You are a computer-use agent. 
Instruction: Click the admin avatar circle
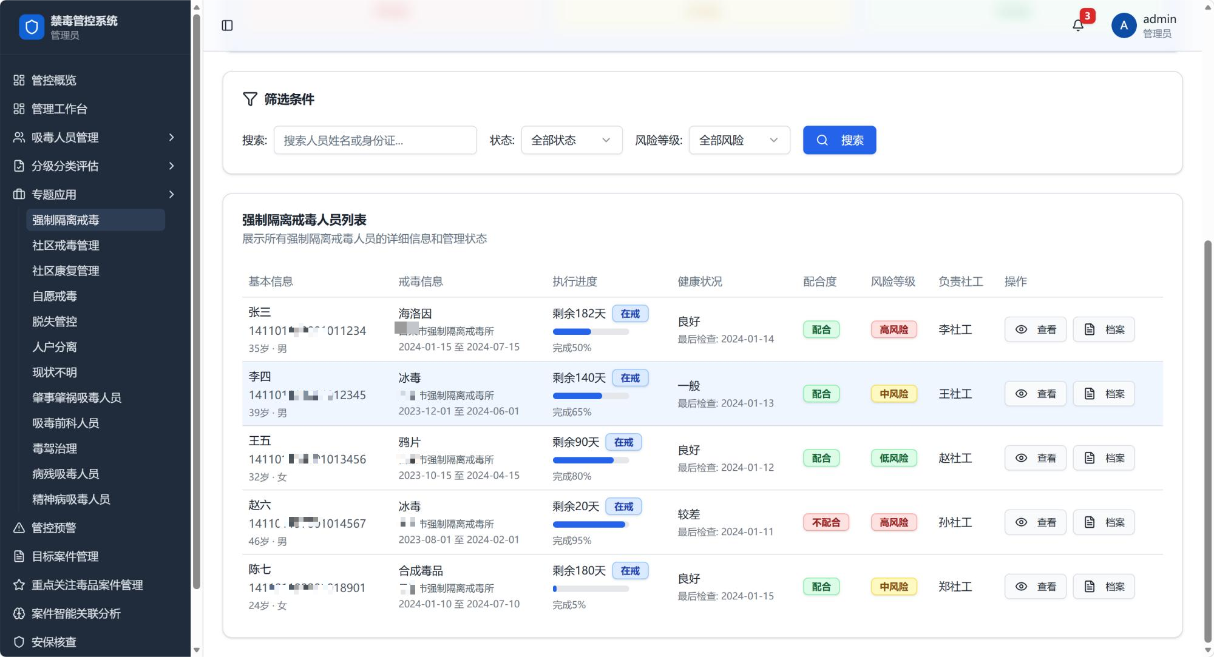(1124, 25)
